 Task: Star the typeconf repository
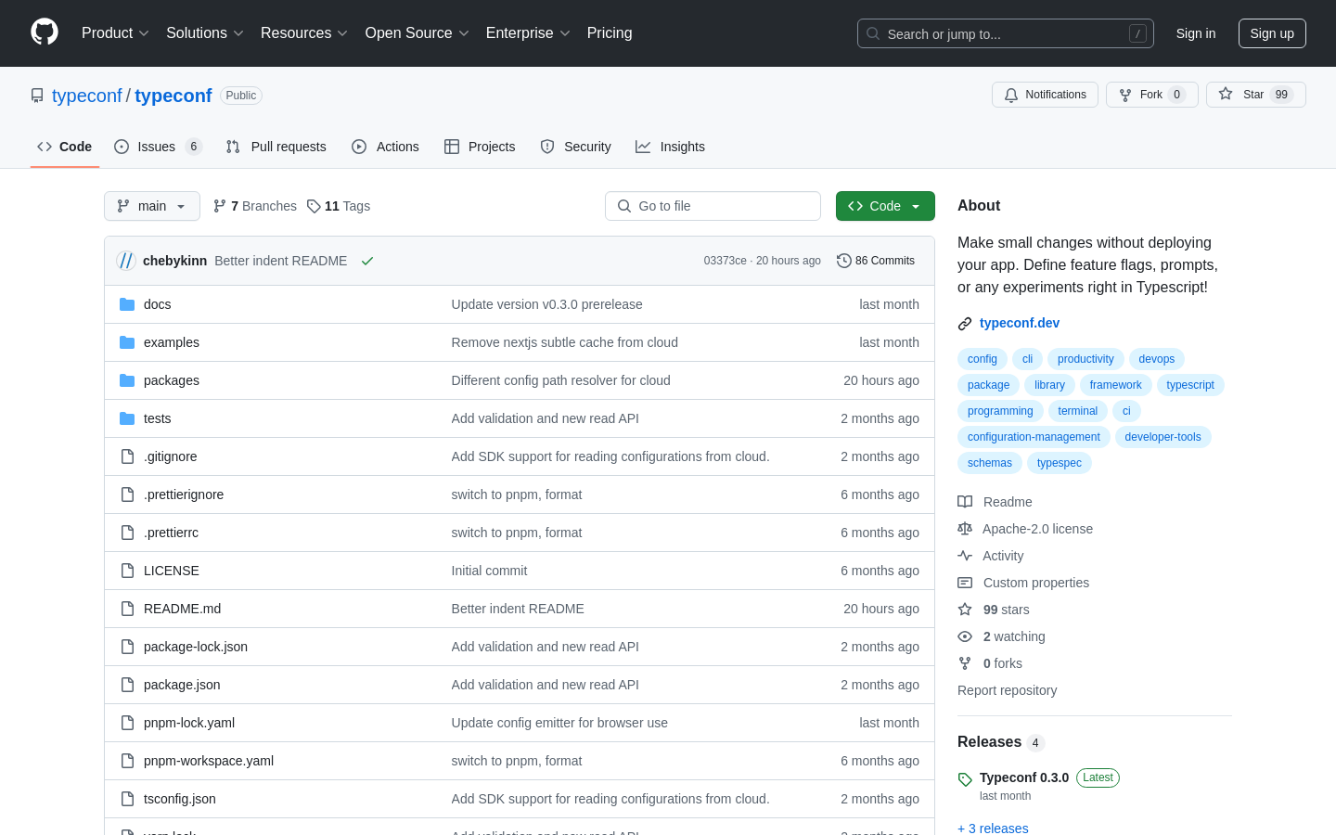pos(1256,95)
